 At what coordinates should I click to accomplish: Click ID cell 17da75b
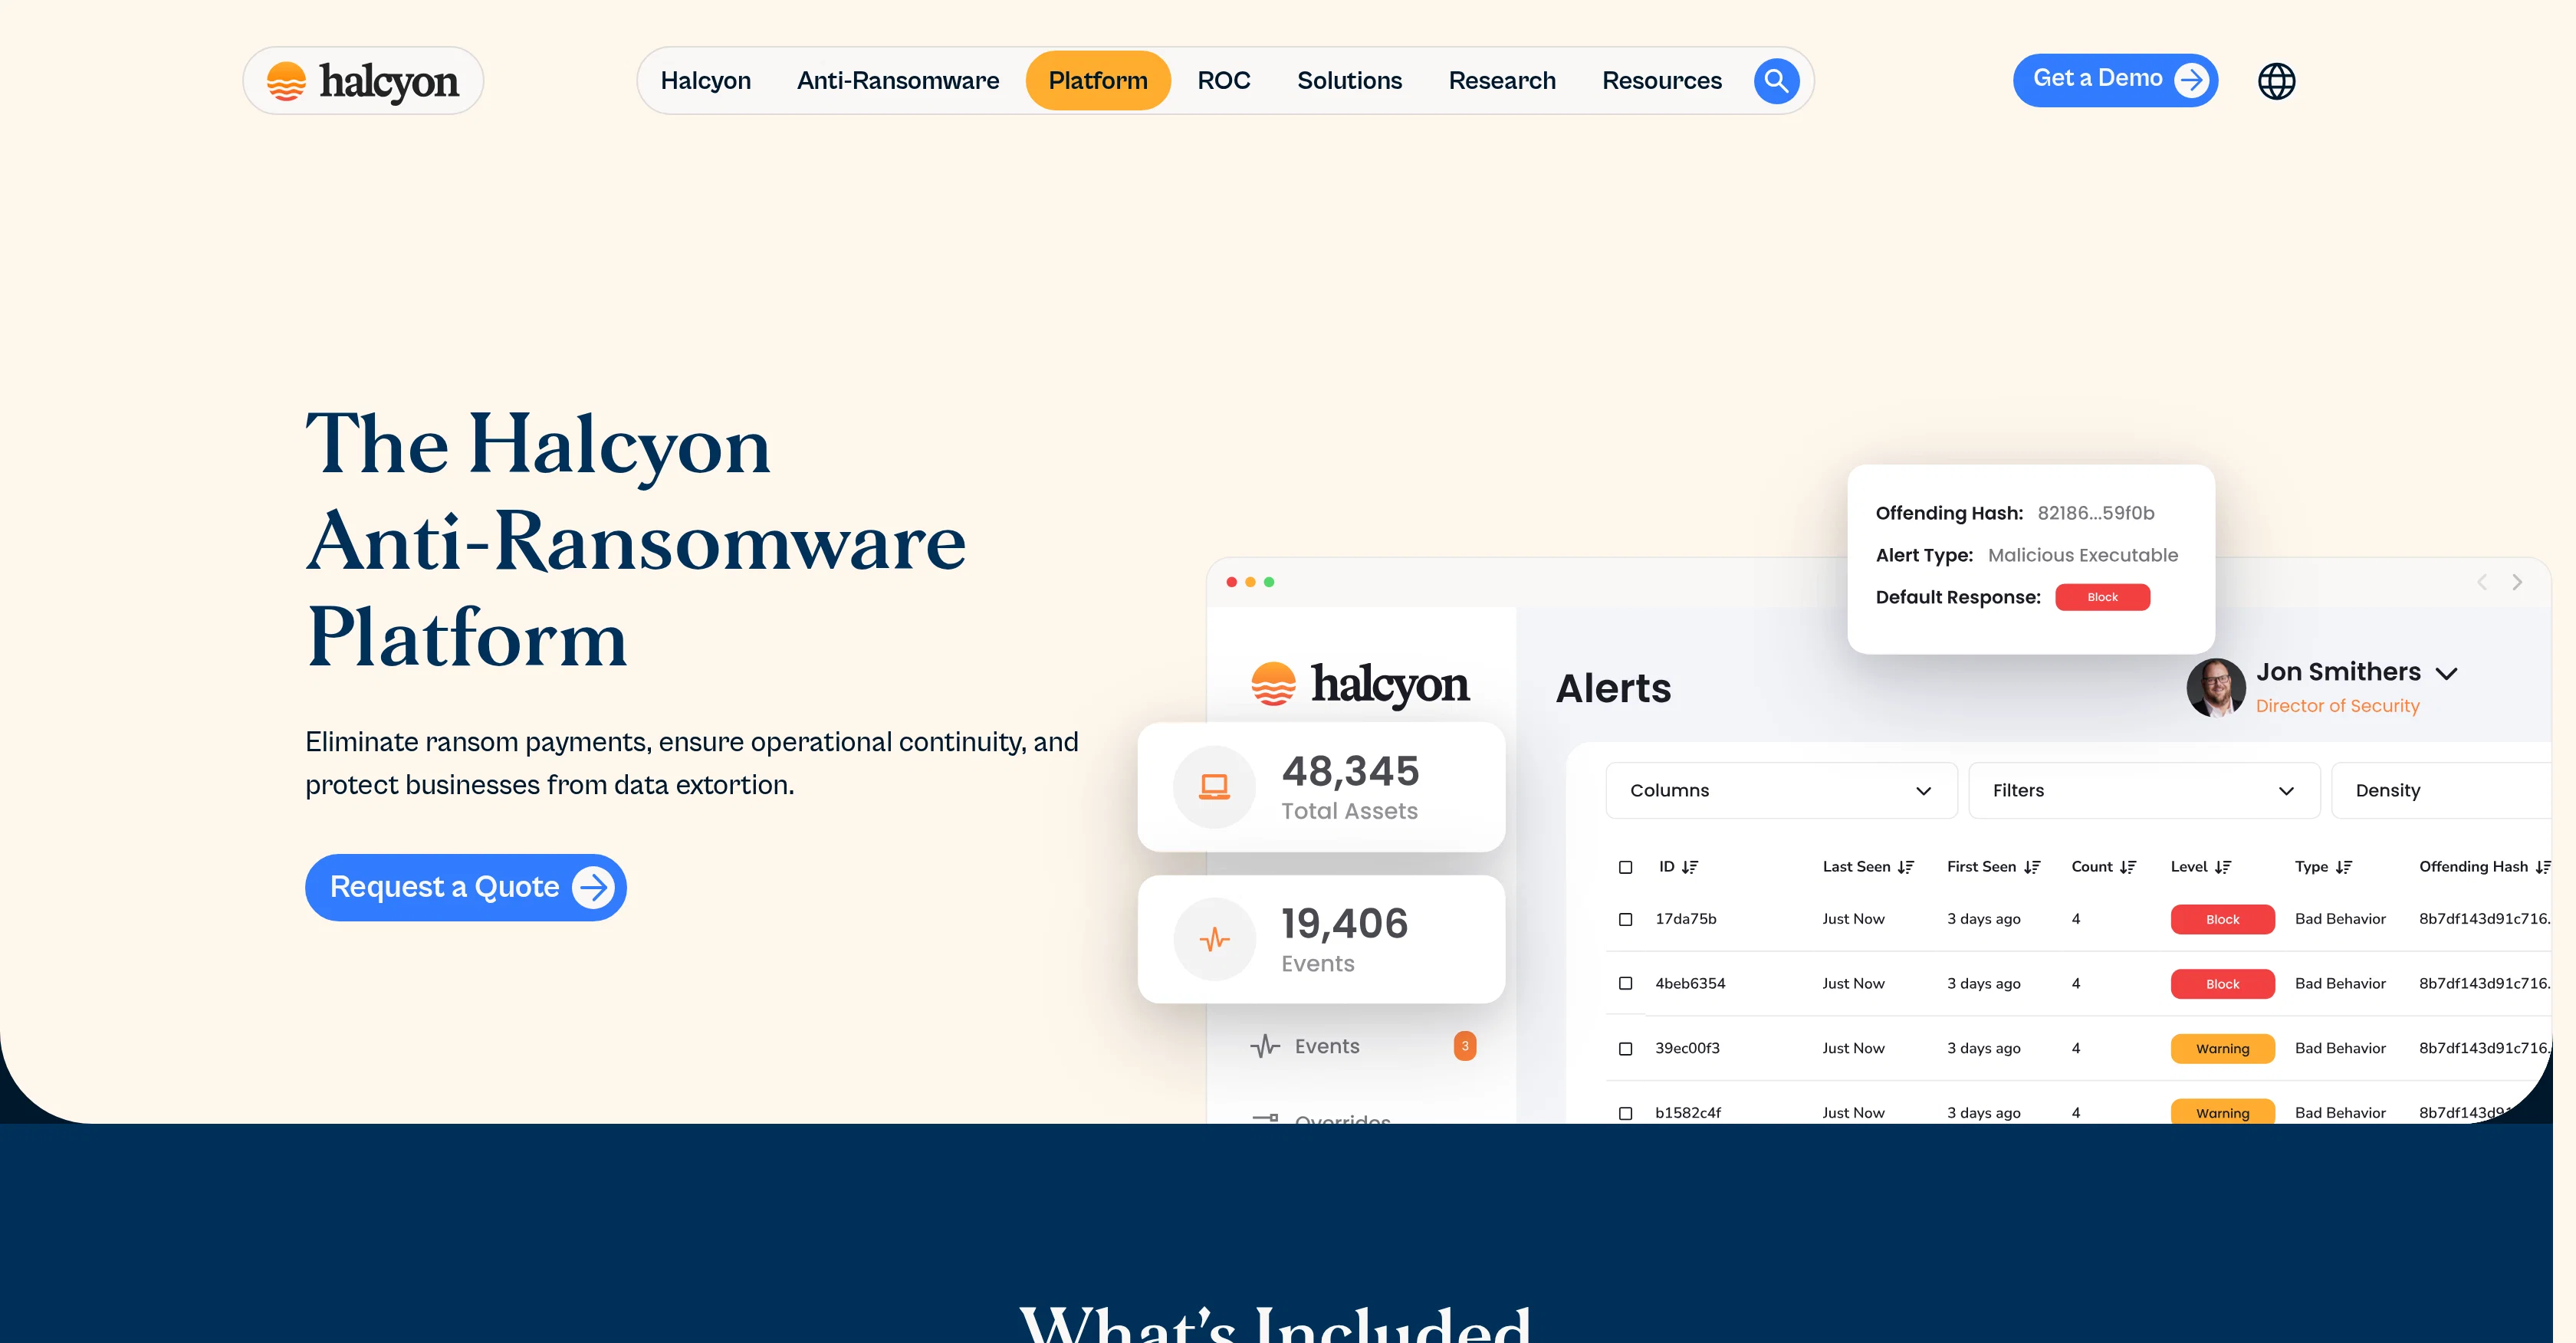coord(1685,919)
